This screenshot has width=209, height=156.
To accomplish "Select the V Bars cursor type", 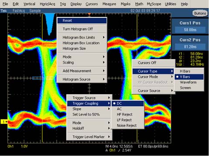I will click(189, 77).
